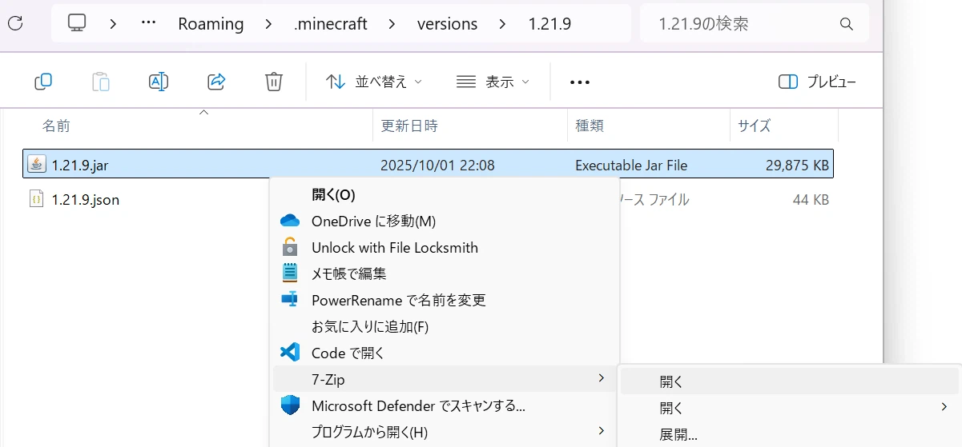Click the Microsoft Defender shield icon
This screenshot has height=447, width=962.
click(290, 405)
